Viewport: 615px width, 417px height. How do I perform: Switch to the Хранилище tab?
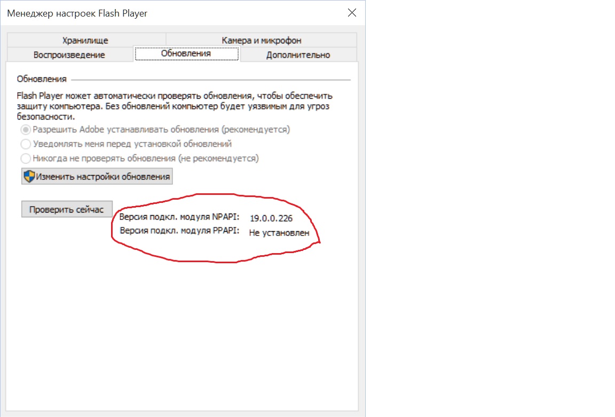point(85,41)
